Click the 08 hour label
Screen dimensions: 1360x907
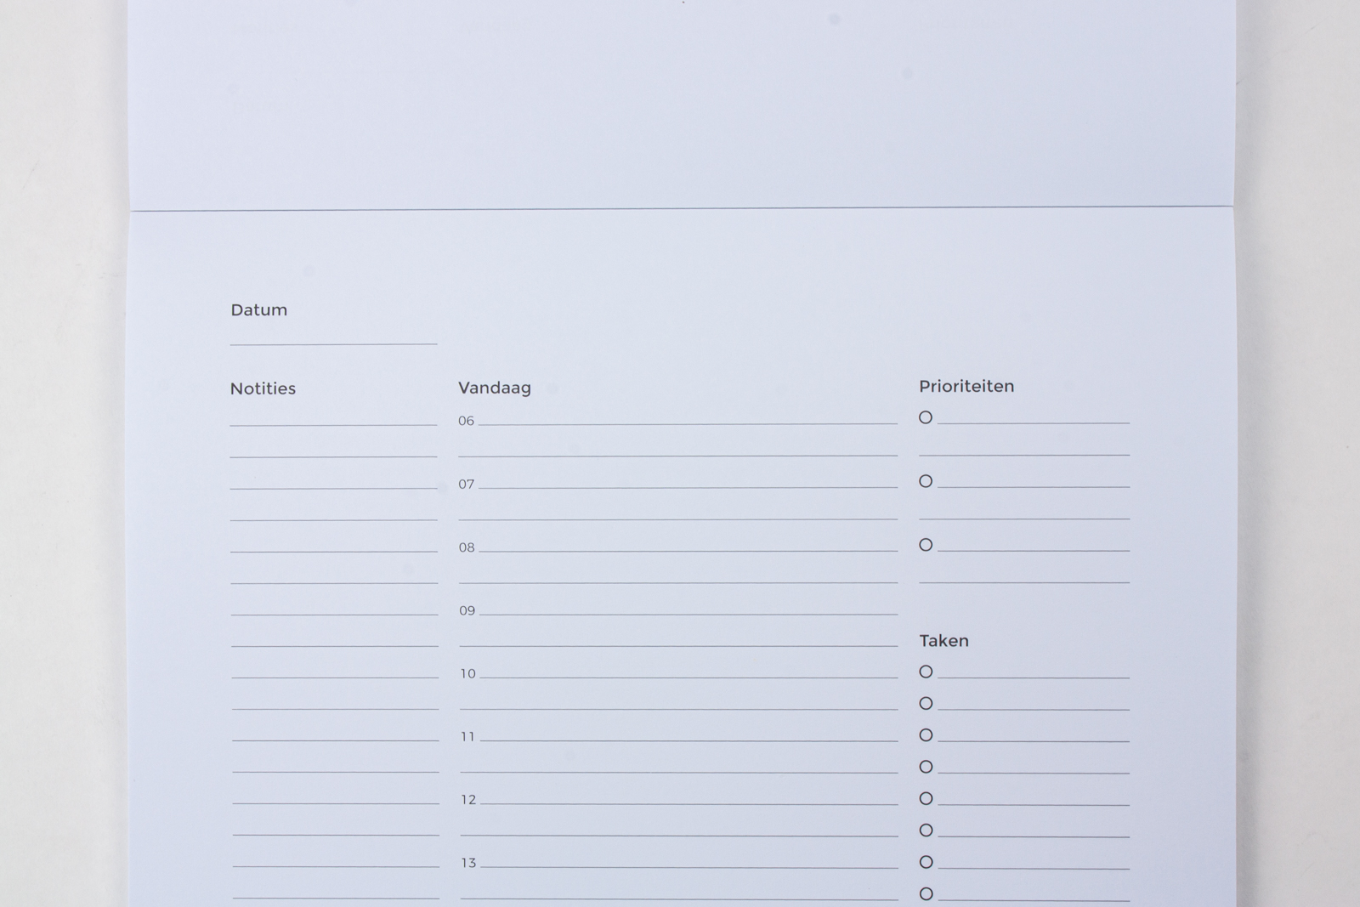[x=467, y=547]
